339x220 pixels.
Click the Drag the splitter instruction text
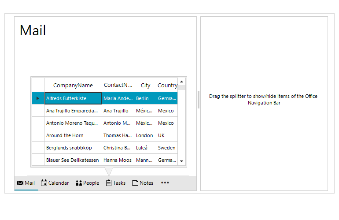tap(263, 99)
